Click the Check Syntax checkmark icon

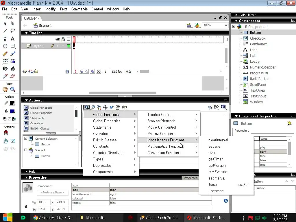coord(112,108)
